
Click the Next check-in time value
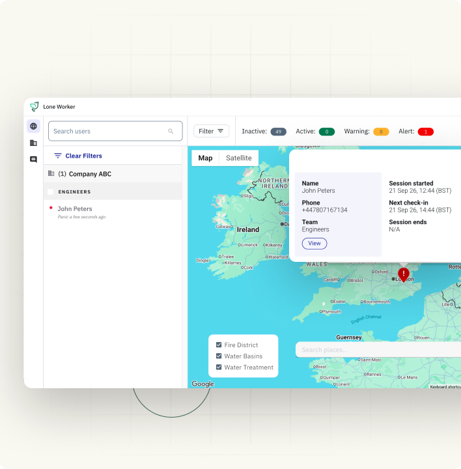pos(420,210)
